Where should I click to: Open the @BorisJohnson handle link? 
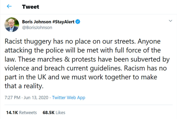coord(37,27)
